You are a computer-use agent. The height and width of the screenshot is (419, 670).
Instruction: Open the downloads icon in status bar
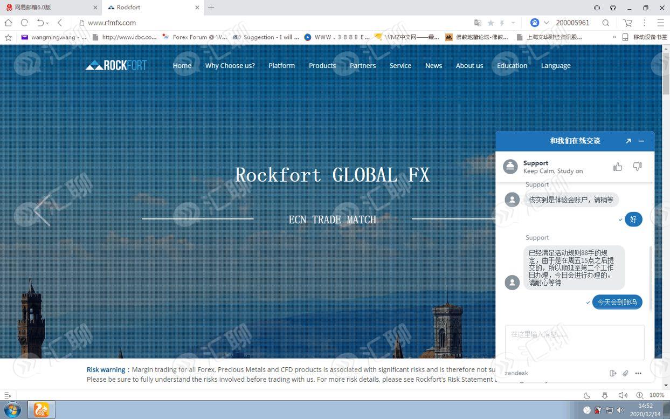pos(605,395)
